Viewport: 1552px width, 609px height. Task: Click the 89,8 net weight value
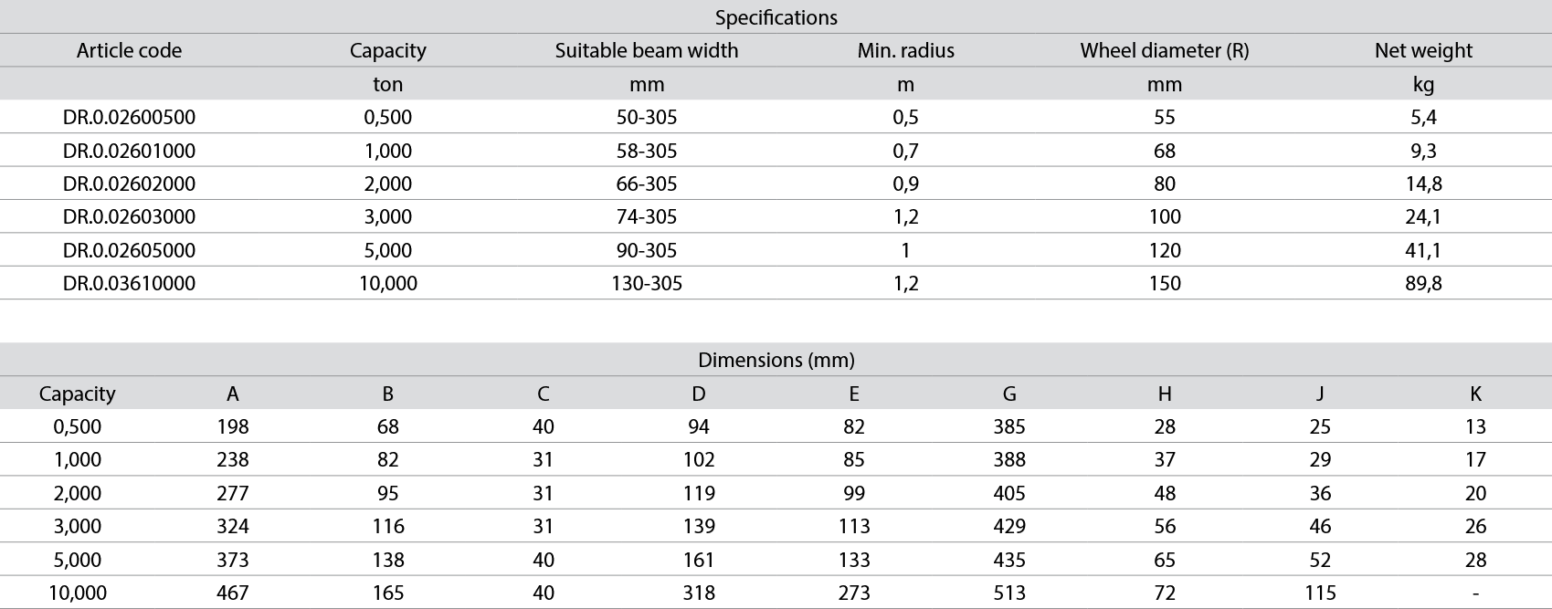point(1423,284)
